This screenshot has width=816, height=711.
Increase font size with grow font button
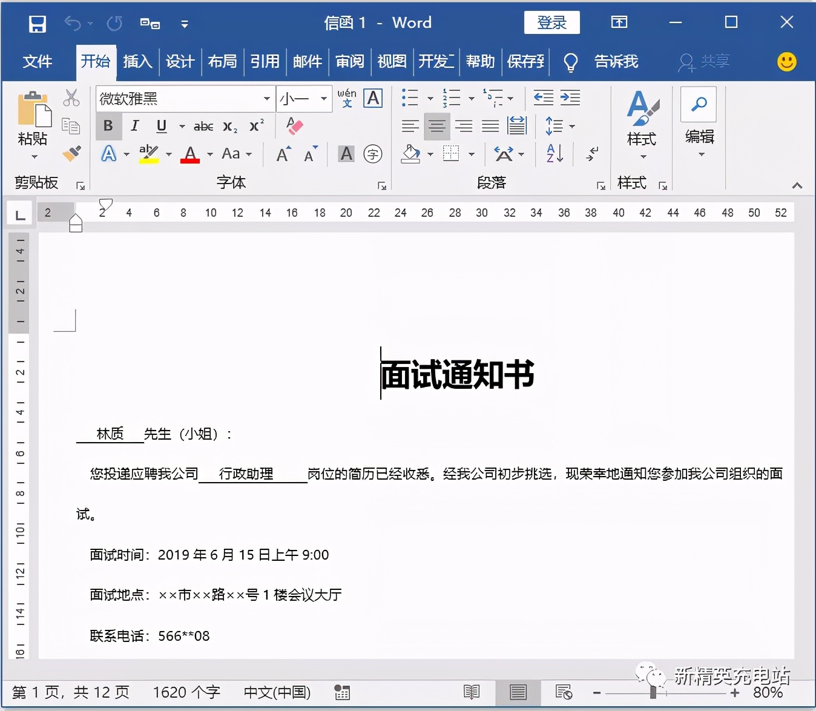[x=283, y=154]
